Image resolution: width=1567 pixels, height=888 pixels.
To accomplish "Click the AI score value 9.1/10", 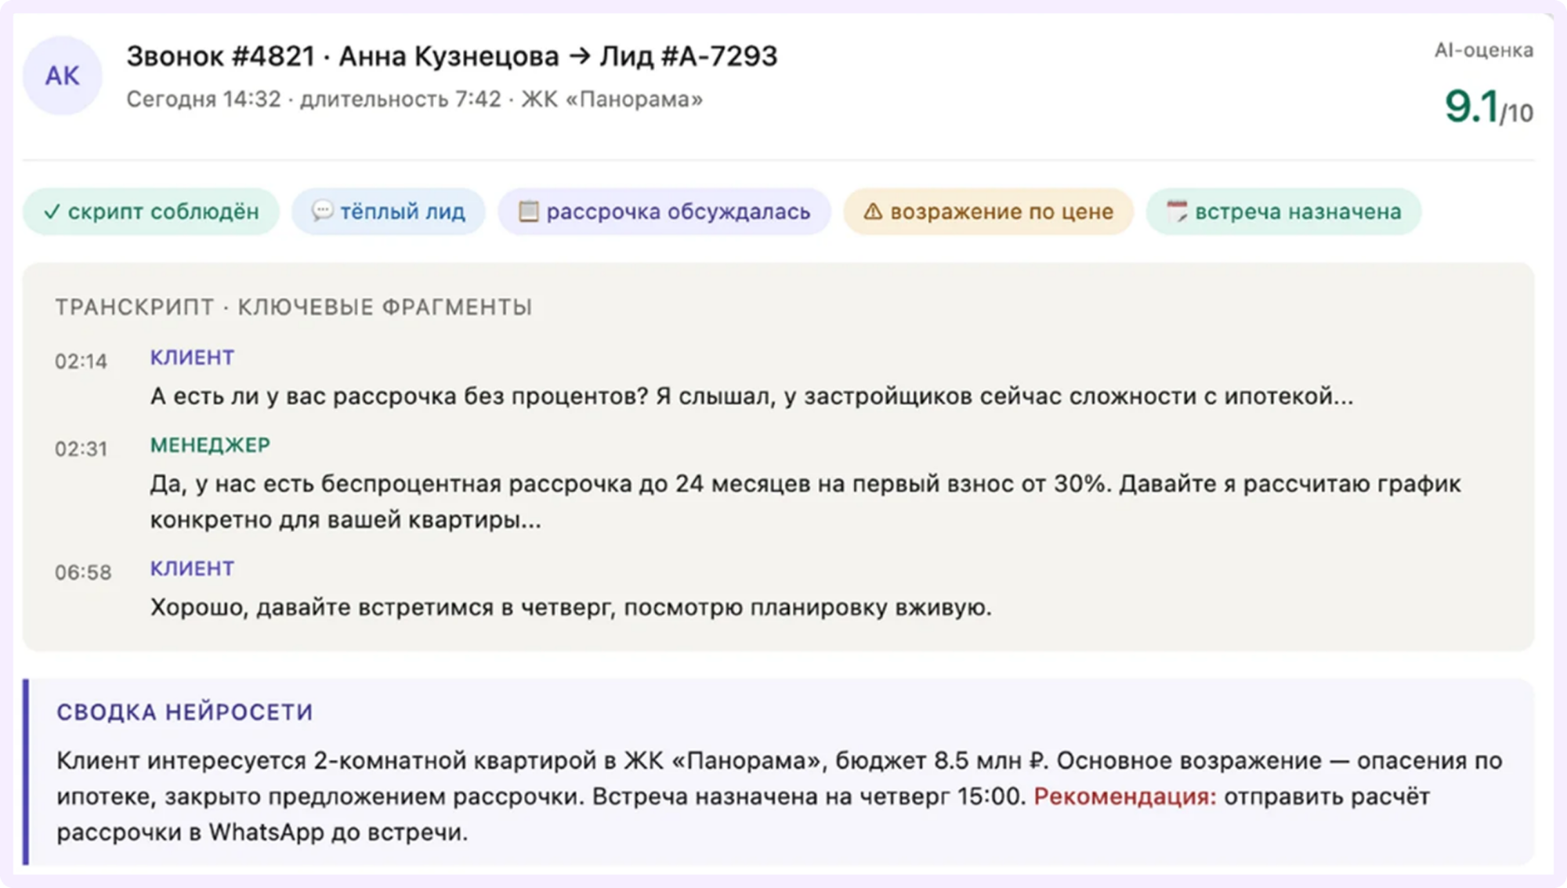I will [x=1489, y=107].
